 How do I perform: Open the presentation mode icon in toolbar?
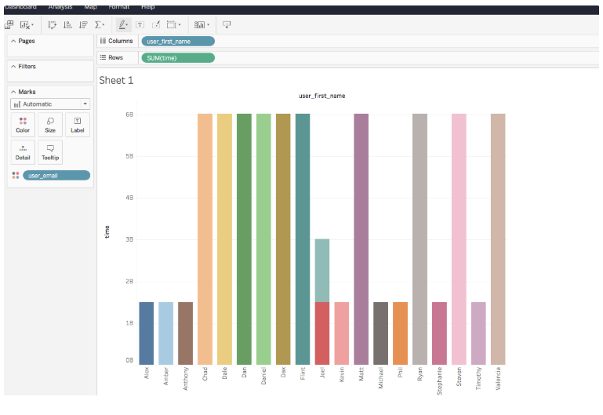click(x=227, y=25)
